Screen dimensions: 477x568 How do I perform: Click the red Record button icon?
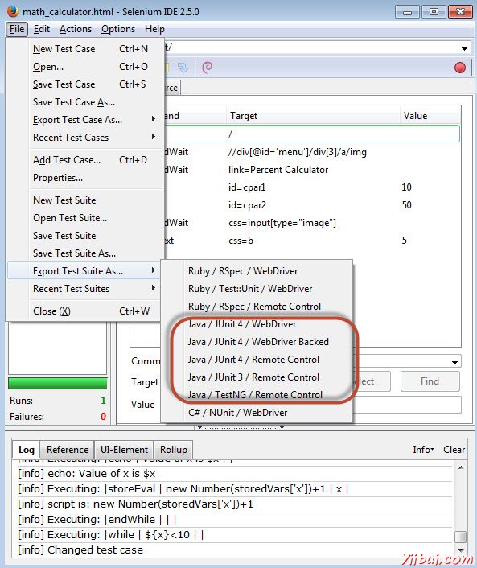pyautogui.click(x=459, y=68)
